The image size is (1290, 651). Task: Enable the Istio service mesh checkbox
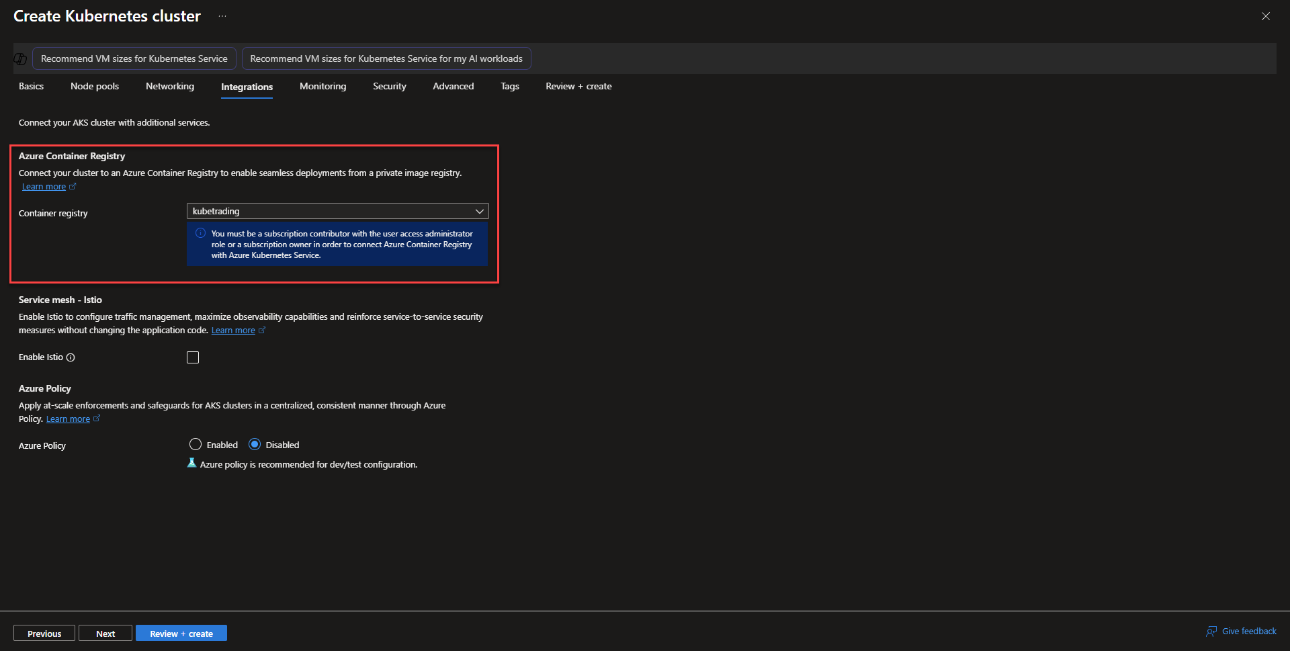tap(193, 357)
